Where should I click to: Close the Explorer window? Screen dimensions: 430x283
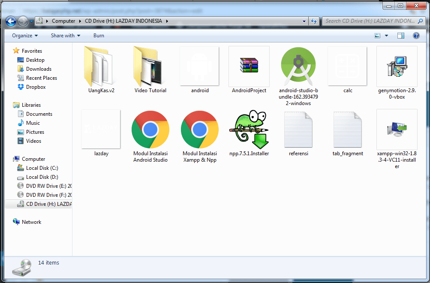416,6
